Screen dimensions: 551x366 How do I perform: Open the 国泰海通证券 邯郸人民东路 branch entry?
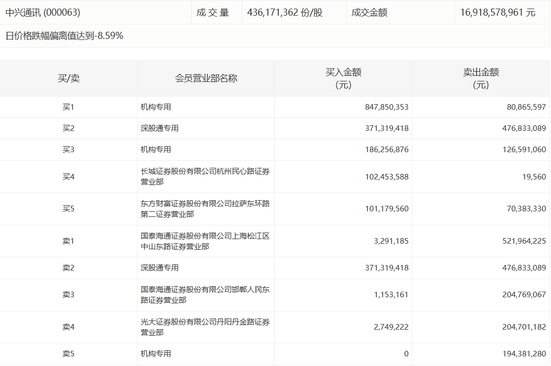pyautogui.click(x=205, y=295)
